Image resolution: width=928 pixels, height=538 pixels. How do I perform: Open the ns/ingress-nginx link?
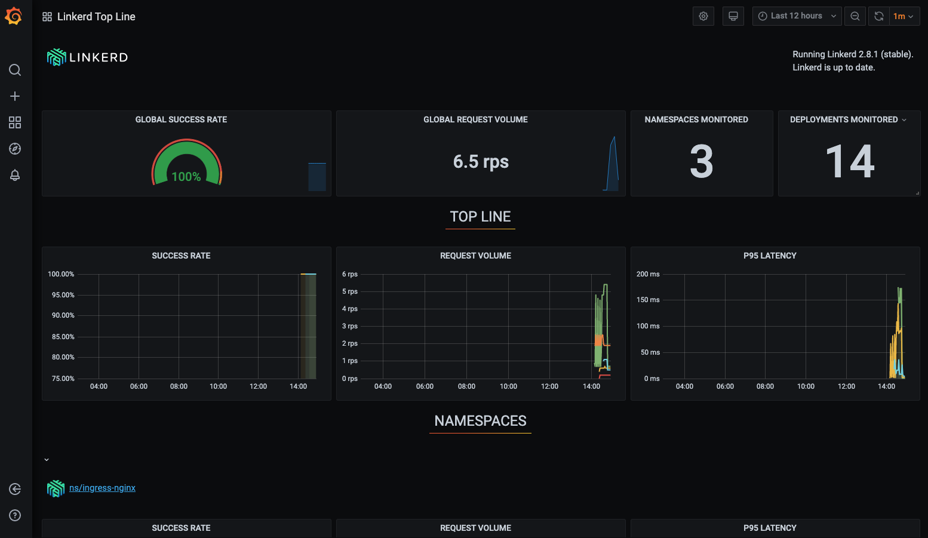(x=102, y=488)
